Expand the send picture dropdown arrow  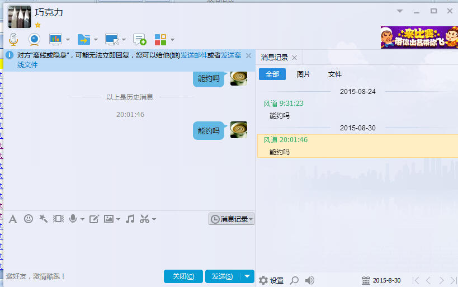(119, 219)
